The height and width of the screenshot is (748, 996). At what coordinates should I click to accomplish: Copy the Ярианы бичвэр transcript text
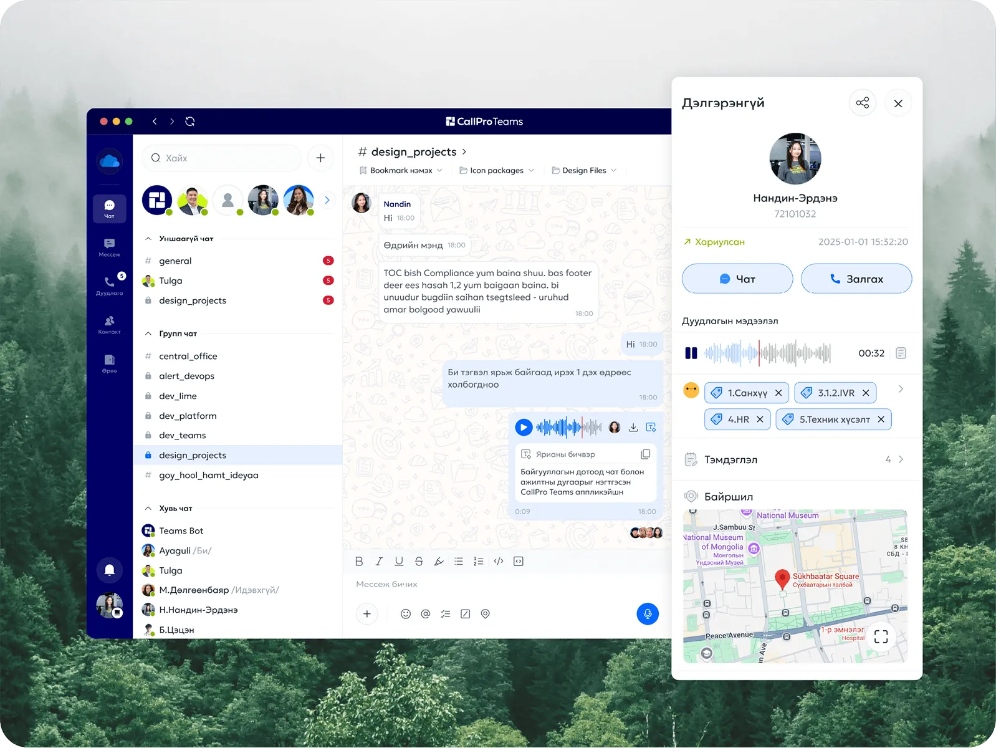pos(646,454)
